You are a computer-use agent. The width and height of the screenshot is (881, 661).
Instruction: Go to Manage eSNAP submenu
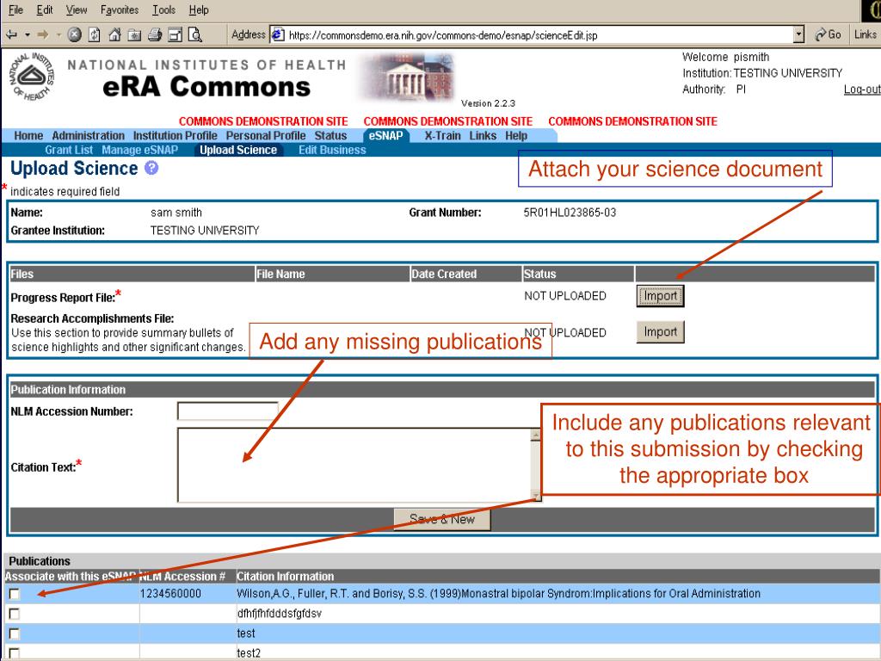click(x=140, y=150)
